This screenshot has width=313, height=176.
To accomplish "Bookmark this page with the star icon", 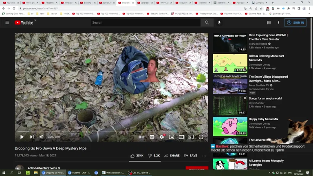I will pos(261,9).
